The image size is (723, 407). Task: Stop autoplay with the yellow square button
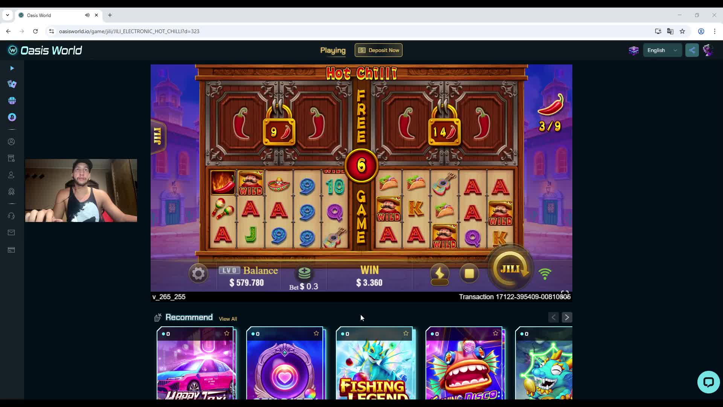tap(469, 273)
